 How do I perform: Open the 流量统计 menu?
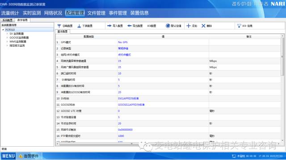point(10,13)
